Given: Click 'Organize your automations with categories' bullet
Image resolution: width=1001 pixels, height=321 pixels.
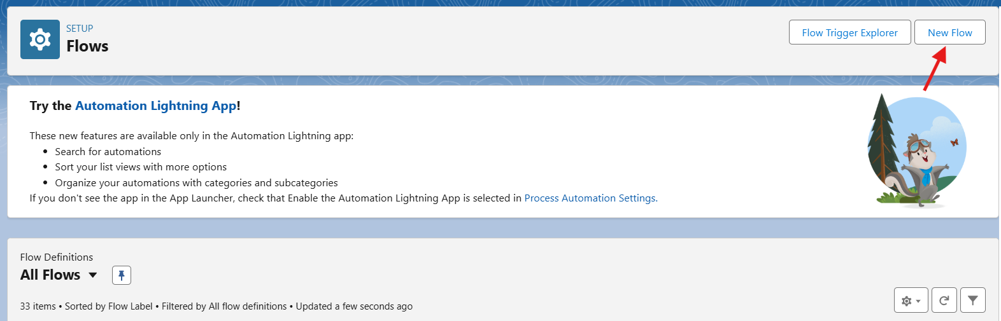Looking at the screenshot, I should pyautogui.click(x=196, y=183).
